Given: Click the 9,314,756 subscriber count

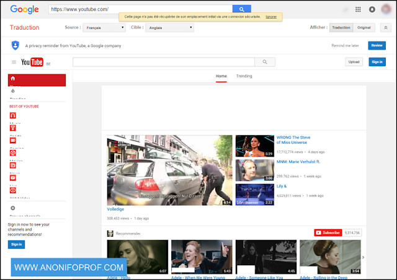Looking at the screenshot, I should click(x=352, y=233).
